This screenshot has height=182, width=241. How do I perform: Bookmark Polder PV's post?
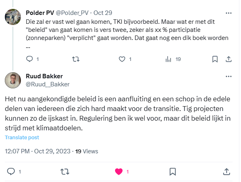[215, 59]
